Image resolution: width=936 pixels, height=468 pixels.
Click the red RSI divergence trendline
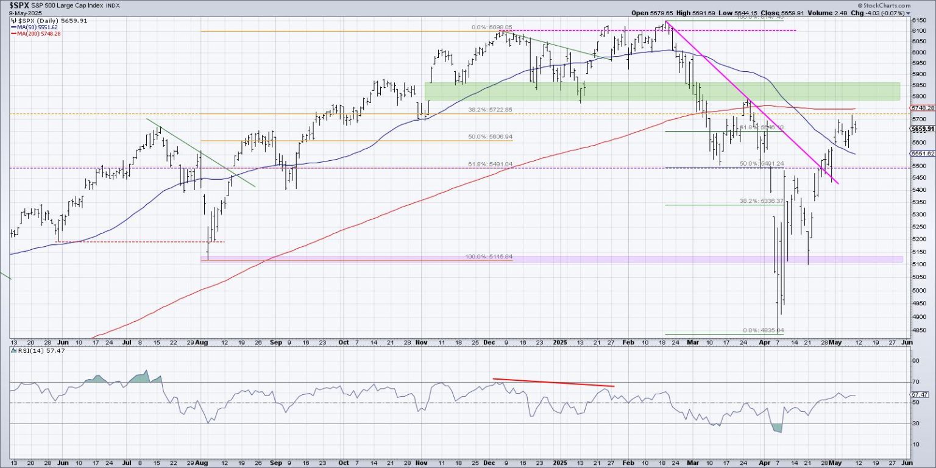pyautogui.click(x=553, y=383)
